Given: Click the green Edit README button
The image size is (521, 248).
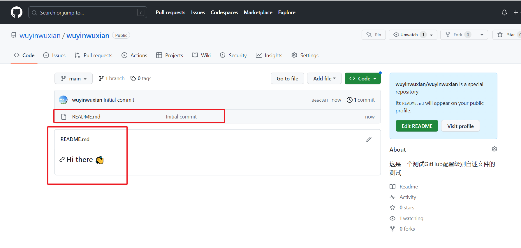Looking at the screenshot, I should pos(417,126).
